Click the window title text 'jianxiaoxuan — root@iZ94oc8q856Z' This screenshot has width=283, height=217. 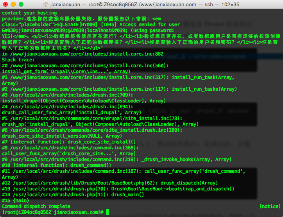[x=94, y=5]
